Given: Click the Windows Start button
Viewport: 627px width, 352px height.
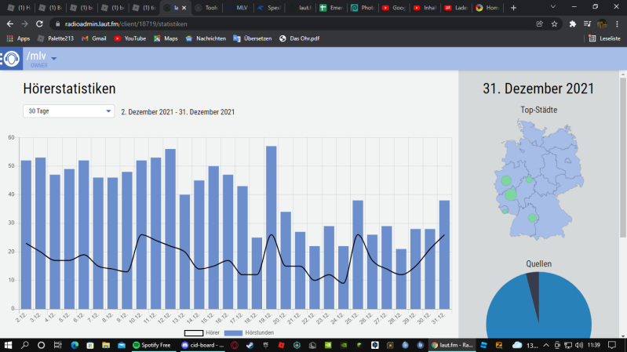Looking at the screenshot, I should click(x=8, y=345).
